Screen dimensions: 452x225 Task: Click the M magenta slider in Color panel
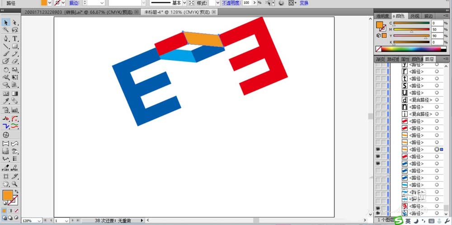coord(412,29)
